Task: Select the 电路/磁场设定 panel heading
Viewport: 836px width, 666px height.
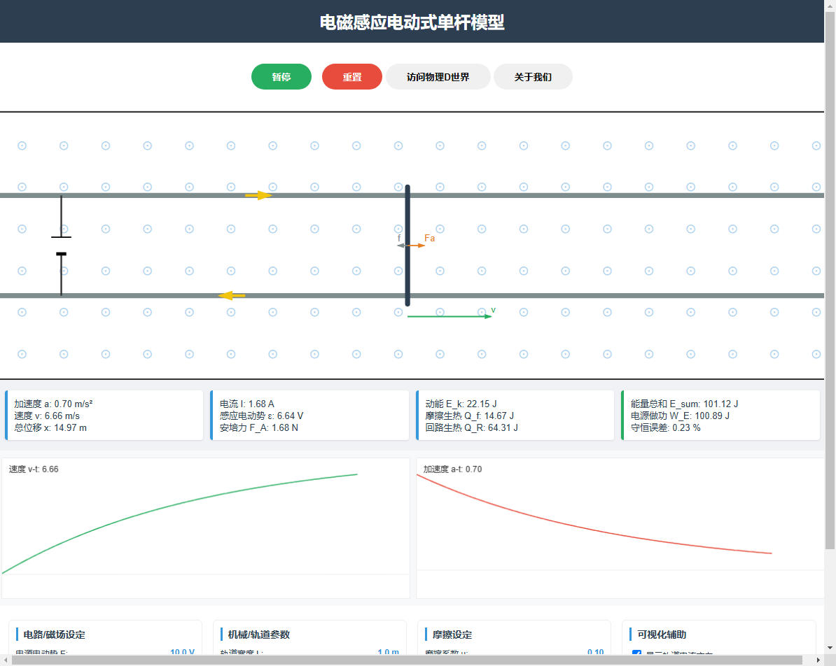Action: [x=54, y=635]
